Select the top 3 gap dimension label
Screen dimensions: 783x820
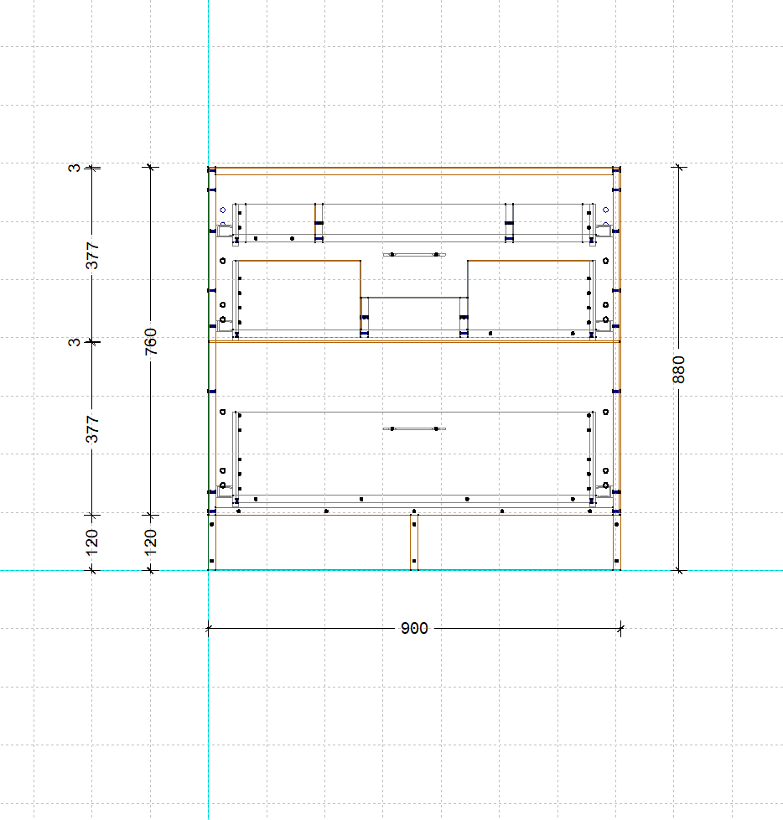[x=75, y=169]
